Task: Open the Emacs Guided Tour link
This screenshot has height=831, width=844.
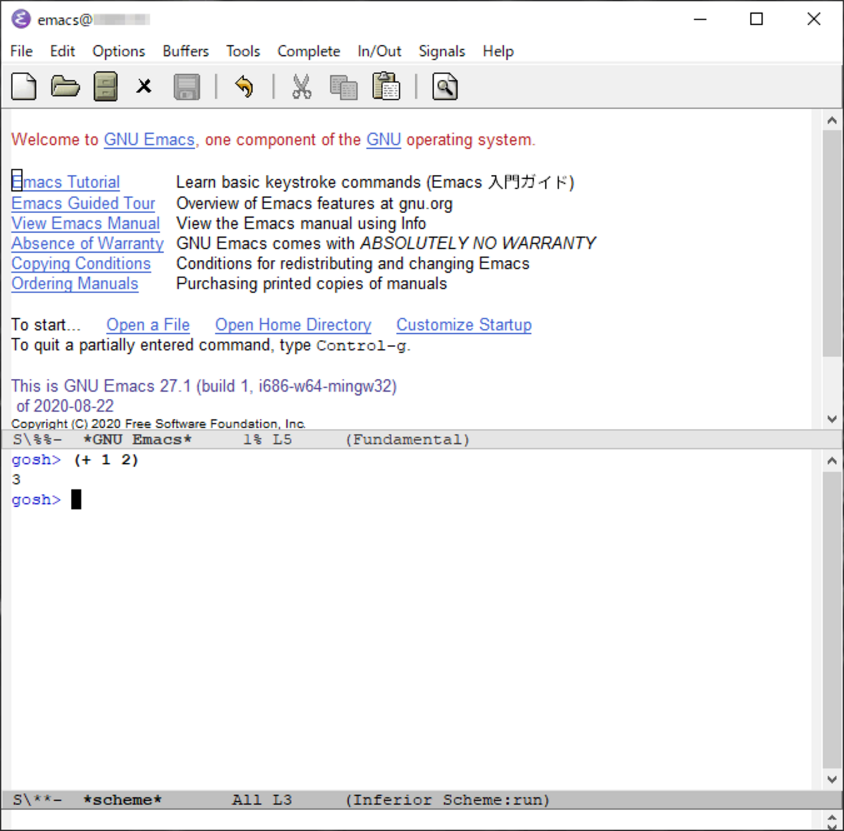Action: 83,203
